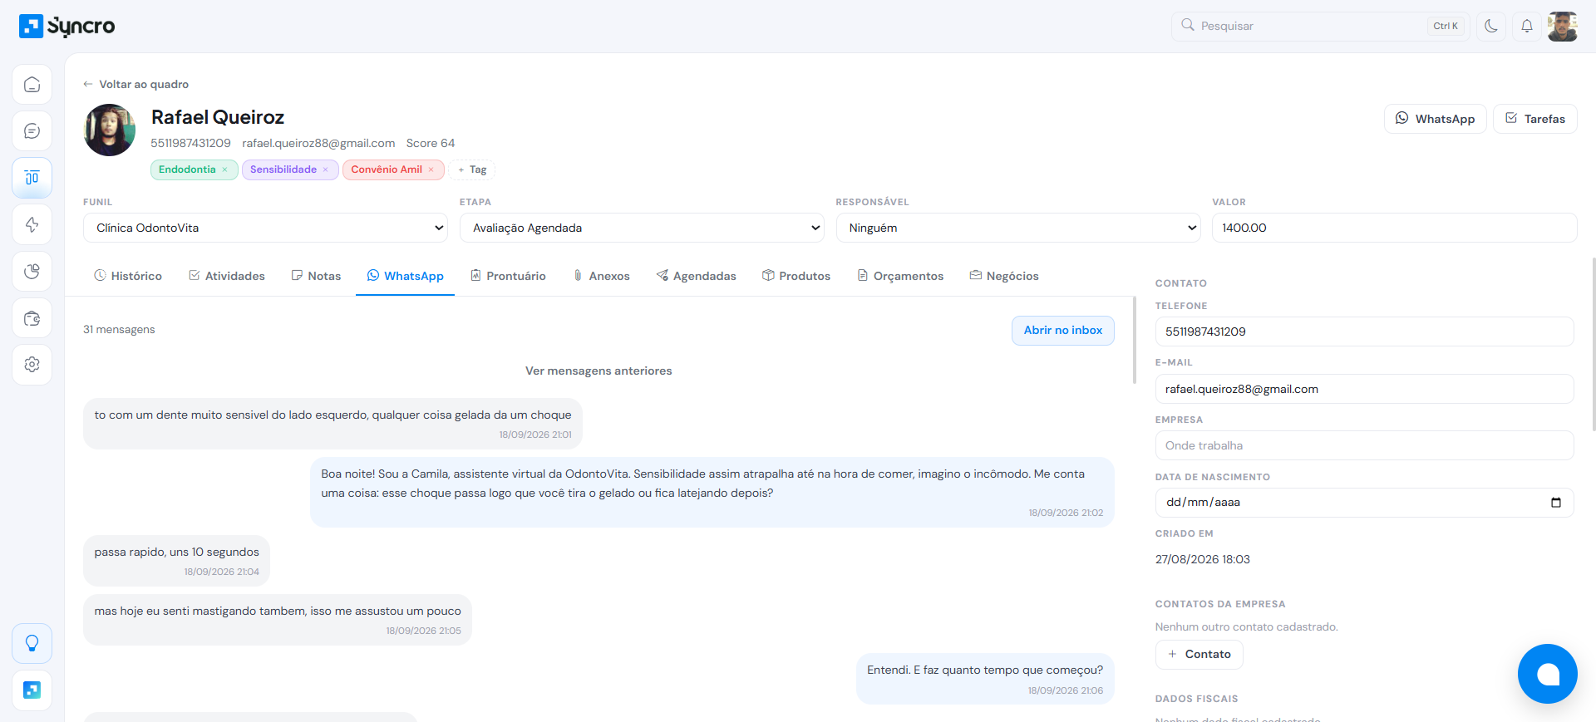Open the floating chat support bubble
Viewport: 1596px width, 722px height.
click(1547, 674)
